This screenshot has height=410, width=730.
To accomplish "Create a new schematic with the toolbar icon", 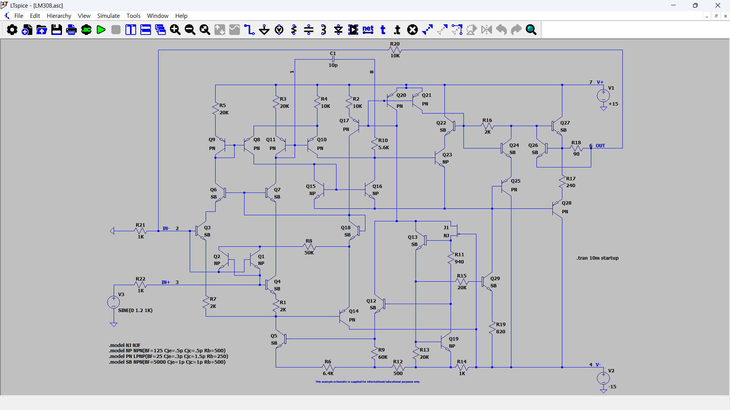I will [x=27, y=30].
